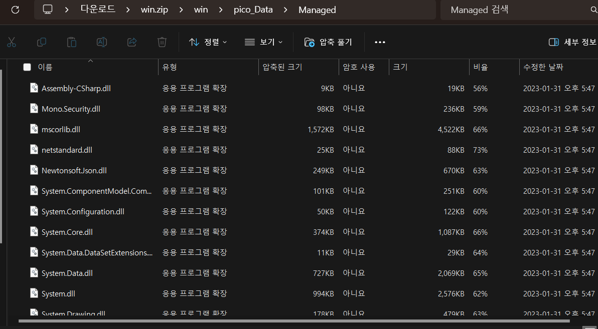
Task: Click the System.Data.dll file icon
Action: 34,273
